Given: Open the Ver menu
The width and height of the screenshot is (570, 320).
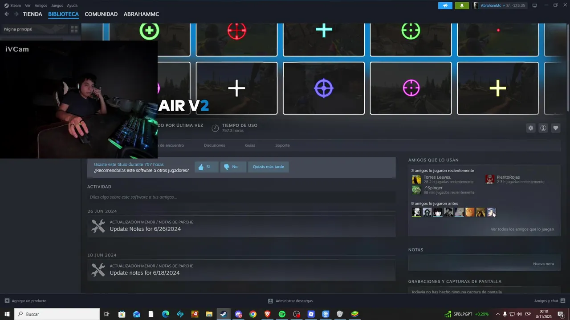Looking at the screenshot, I should (x=28, y=5).
